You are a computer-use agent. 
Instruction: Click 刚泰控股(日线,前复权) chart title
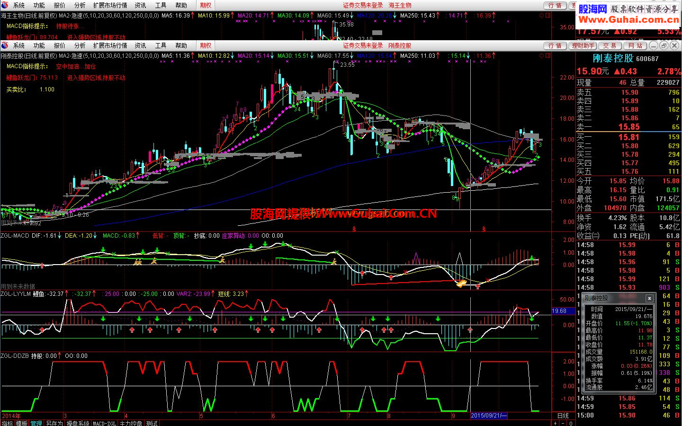coord(28,55)
